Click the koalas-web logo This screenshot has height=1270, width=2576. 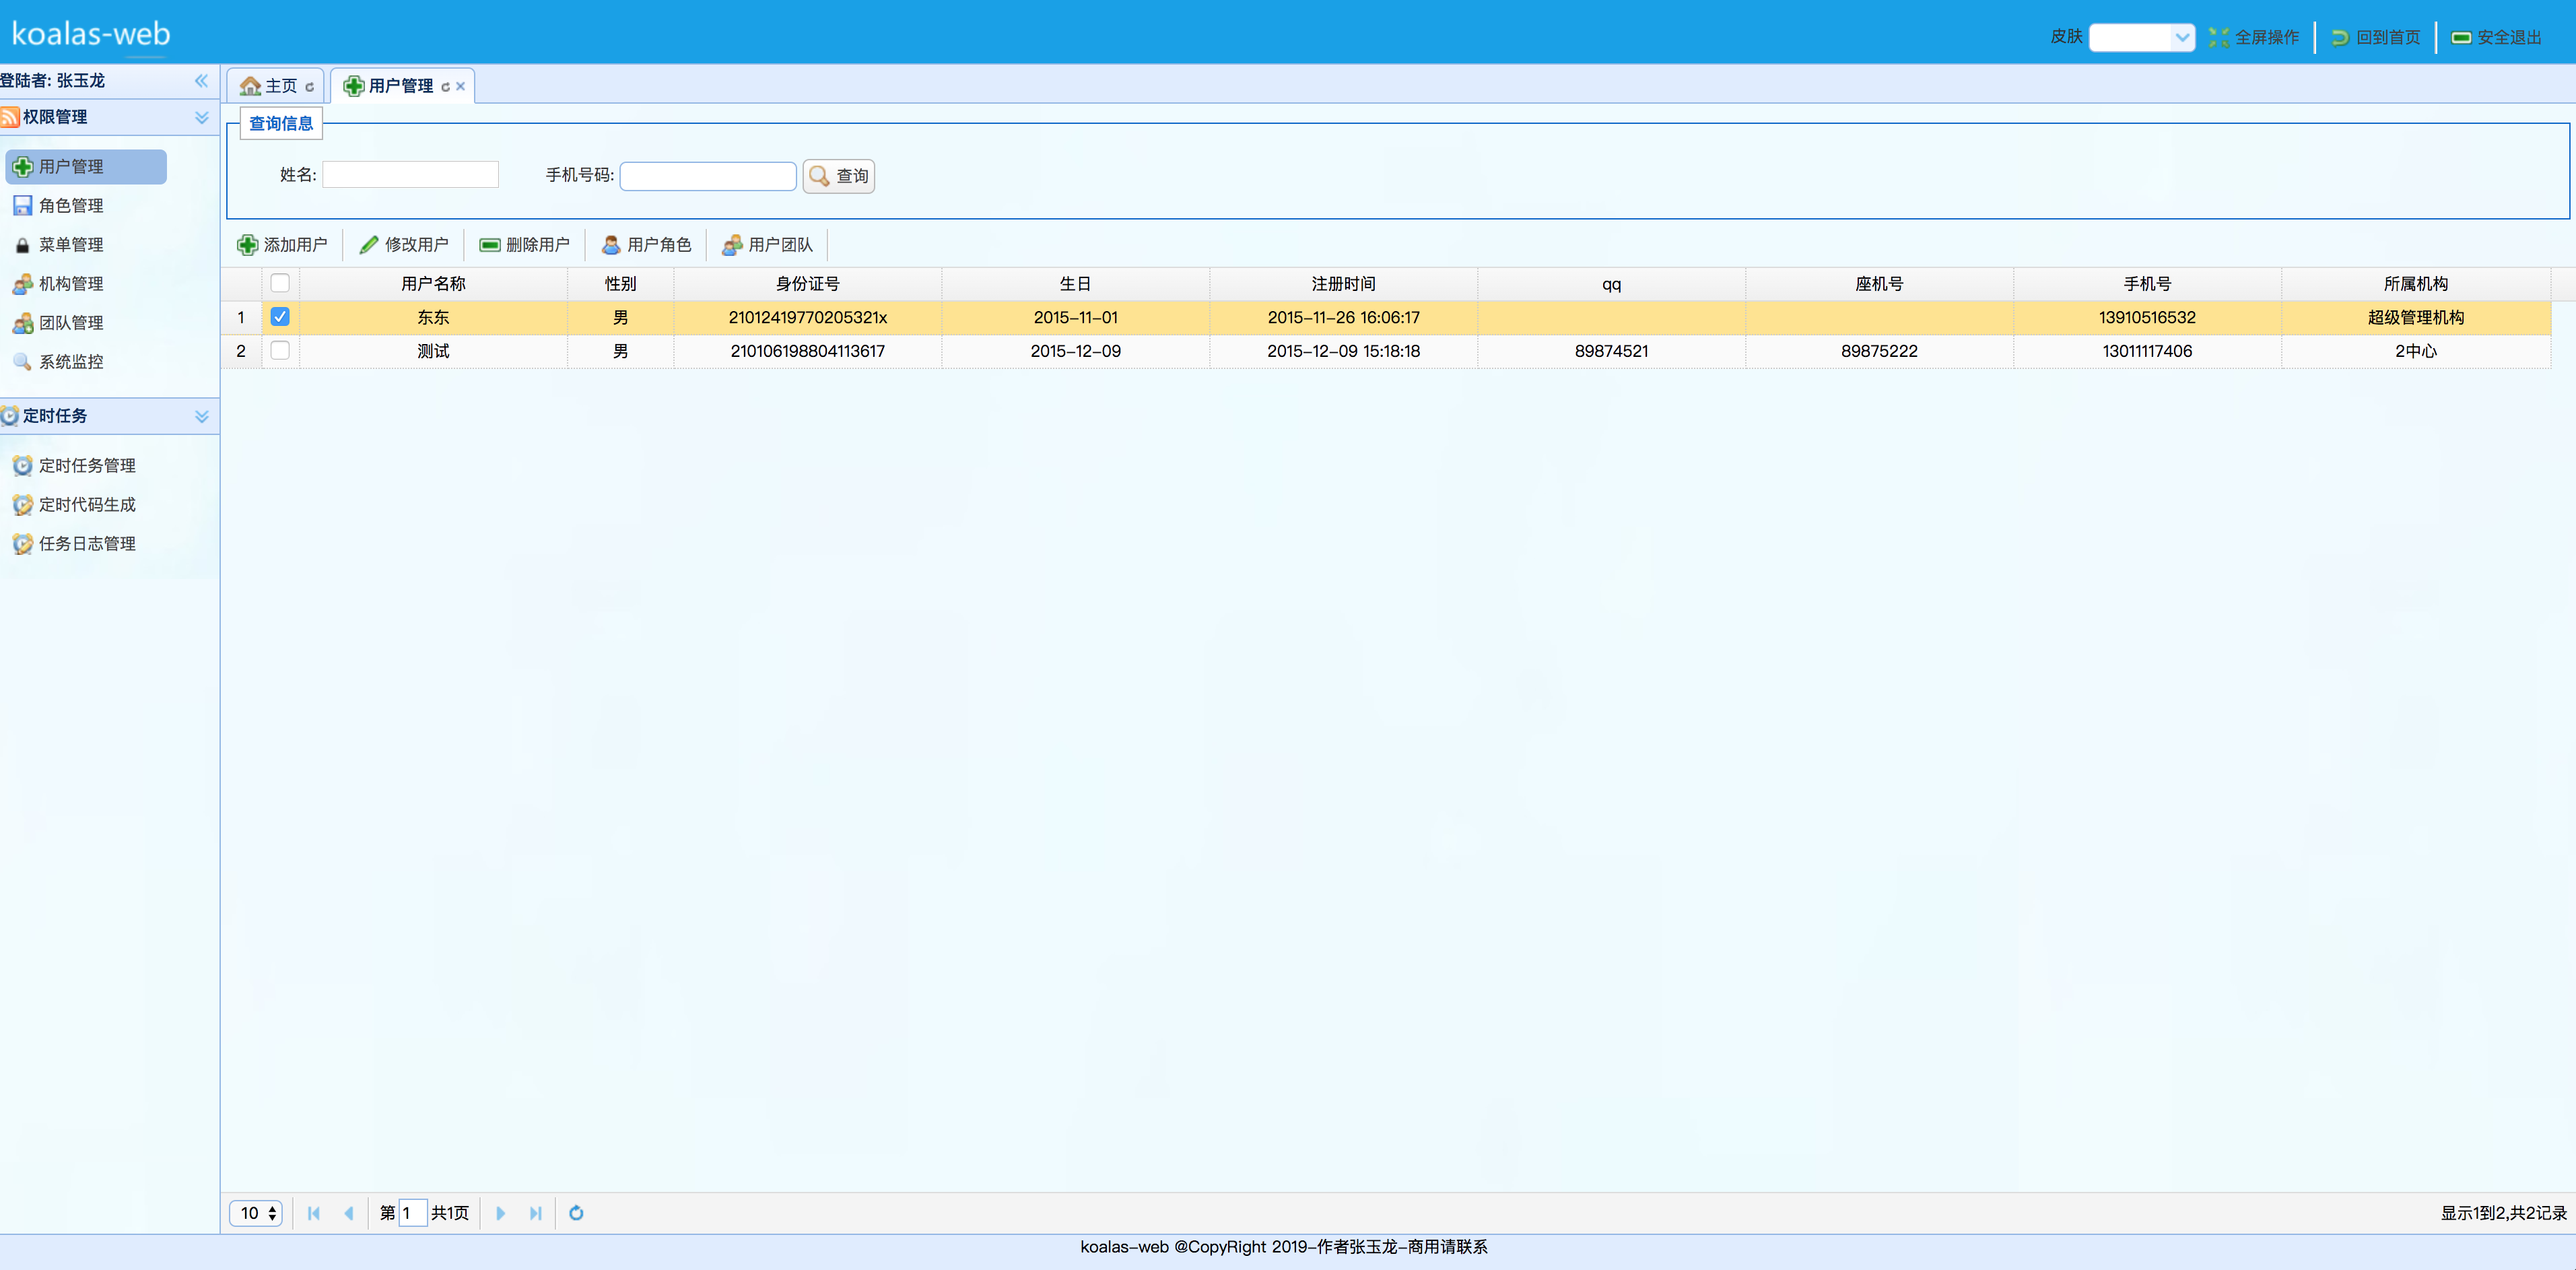91,34
